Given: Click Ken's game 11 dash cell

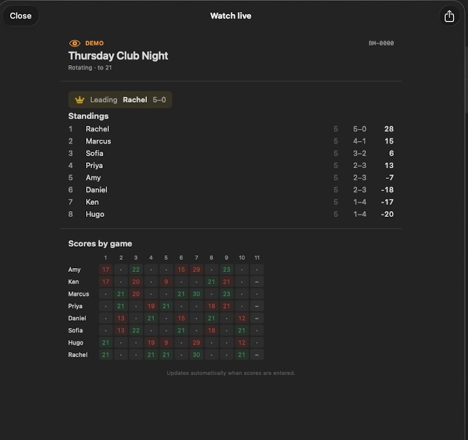Looking at the screenshot, I should coord(257,282).
